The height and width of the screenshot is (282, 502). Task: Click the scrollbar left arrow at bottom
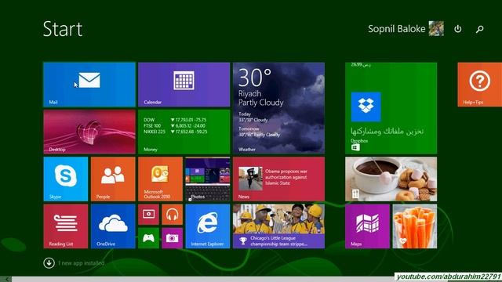5,279
